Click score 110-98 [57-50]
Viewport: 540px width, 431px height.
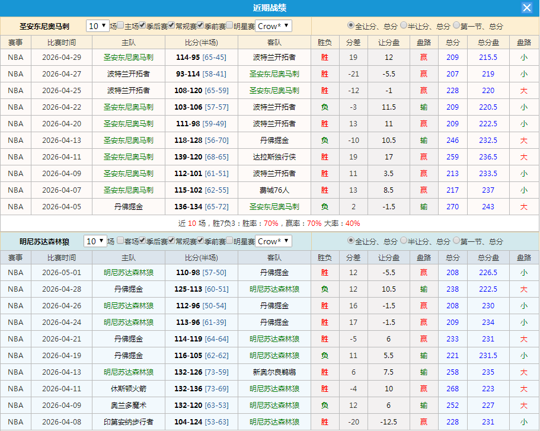pos(201,273)
